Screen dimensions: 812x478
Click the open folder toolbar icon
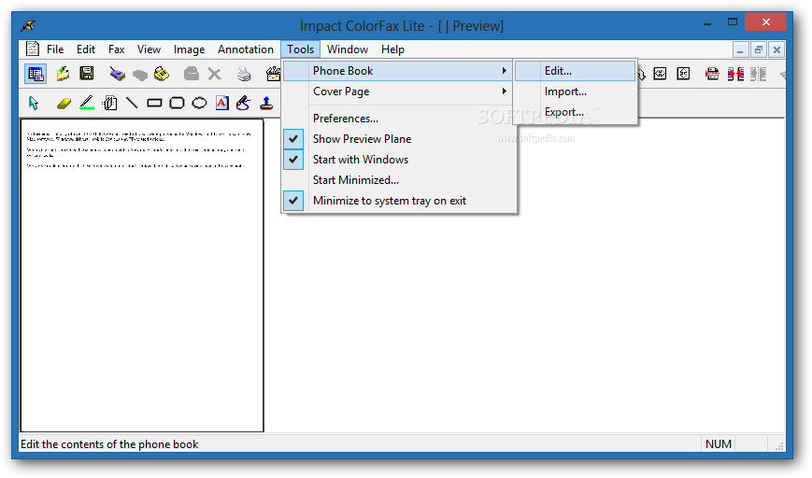pyautogui.click(x=63, y=74)
